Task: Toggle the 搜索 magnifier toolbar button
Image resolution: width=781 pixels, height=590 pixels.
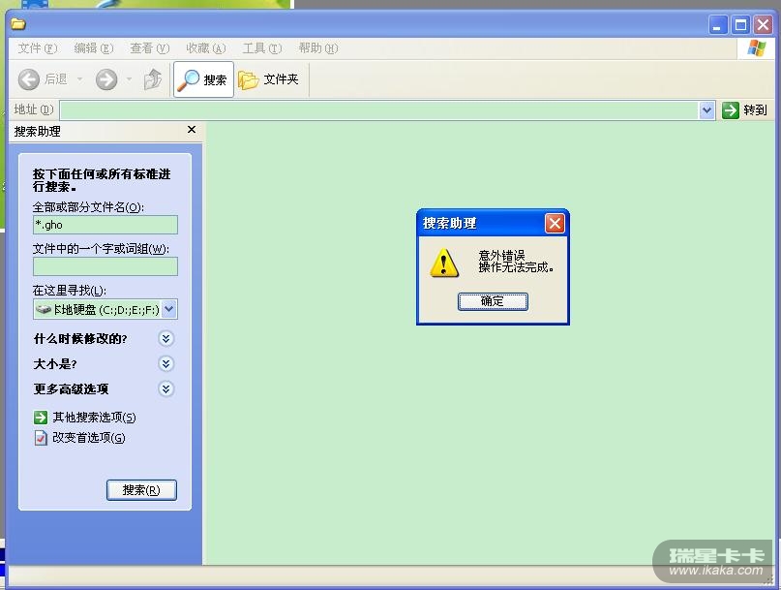Action: pyautogui.click(x=203, y=79)
